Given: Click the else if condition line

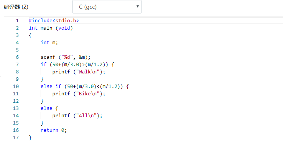Looking at the screenshot, I should pyautogui.click(x=85, y=86).
